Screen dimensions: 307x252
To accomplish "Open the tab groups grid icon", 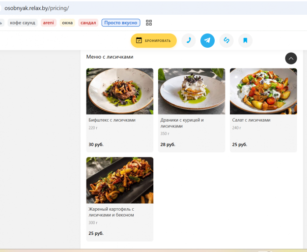I will pyautogui.click(x=149, y=23).
